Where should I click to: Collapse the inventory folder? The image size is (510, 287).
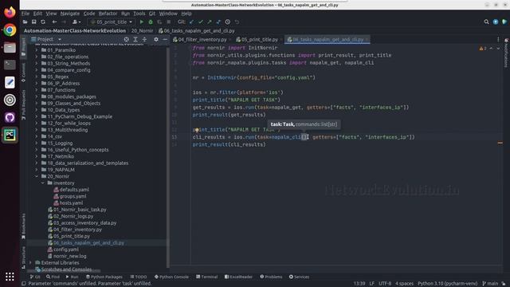click(x=42, y=183)
